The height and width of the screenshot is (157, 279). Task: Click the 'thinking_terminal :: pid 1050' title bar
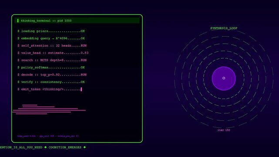[x=77, y=20]
